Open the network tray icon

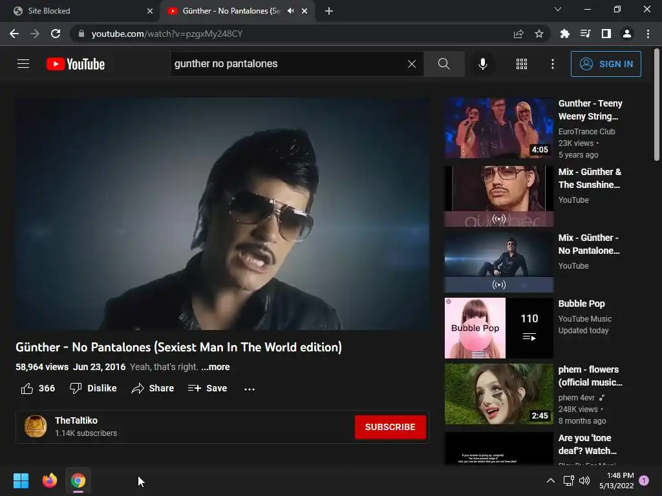(x=569, y=480)
